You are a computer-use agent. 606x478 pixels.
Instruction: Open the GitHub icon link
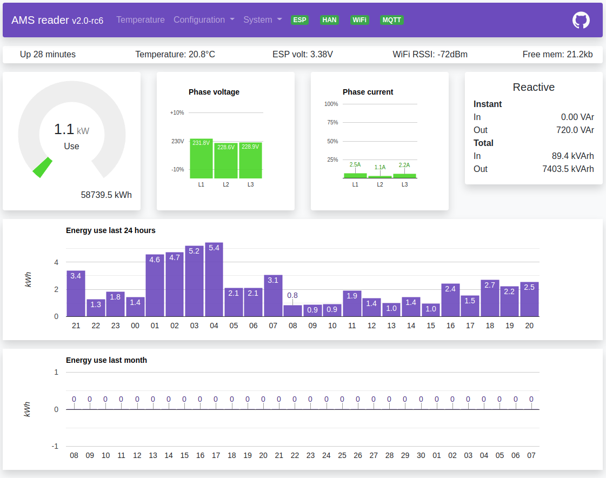[581, 20]
